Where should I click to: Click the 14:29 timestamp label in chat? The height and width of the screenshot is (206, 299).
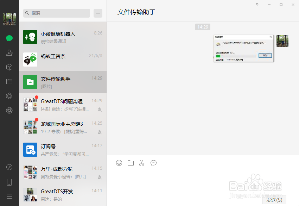click(203, 27)
